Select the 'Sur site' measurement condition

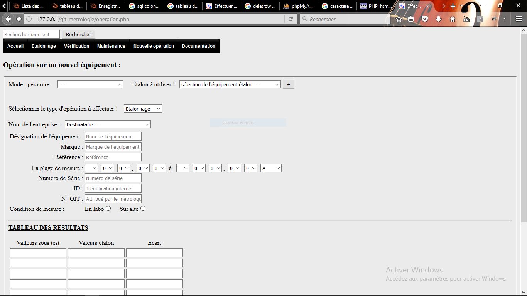coord(143,208)
